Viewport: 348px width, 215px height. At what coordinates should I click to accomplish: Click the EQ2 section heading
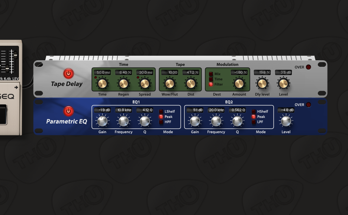tap(229, 102)
